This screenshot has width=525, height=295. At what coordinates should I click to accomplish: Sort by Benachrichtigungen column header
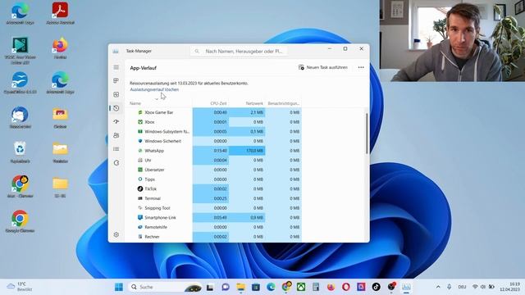[283, 103]
